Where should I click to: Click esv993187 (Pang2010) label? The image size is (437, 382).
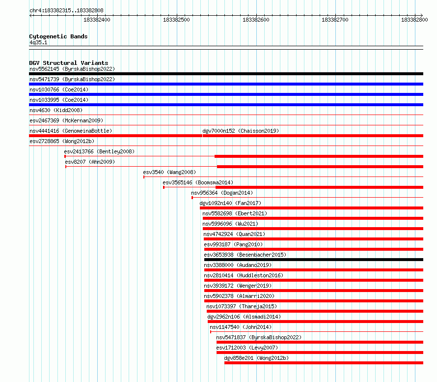point(233,244)
